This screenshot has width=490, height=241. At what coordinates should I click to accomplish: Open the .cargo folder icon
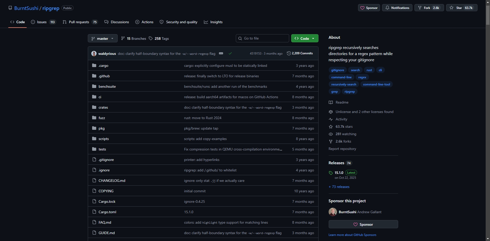point(94,66)
